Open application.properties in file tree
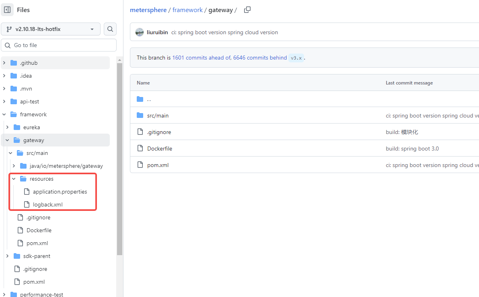This screenshot has width=479, height=297. click(60, 192)
